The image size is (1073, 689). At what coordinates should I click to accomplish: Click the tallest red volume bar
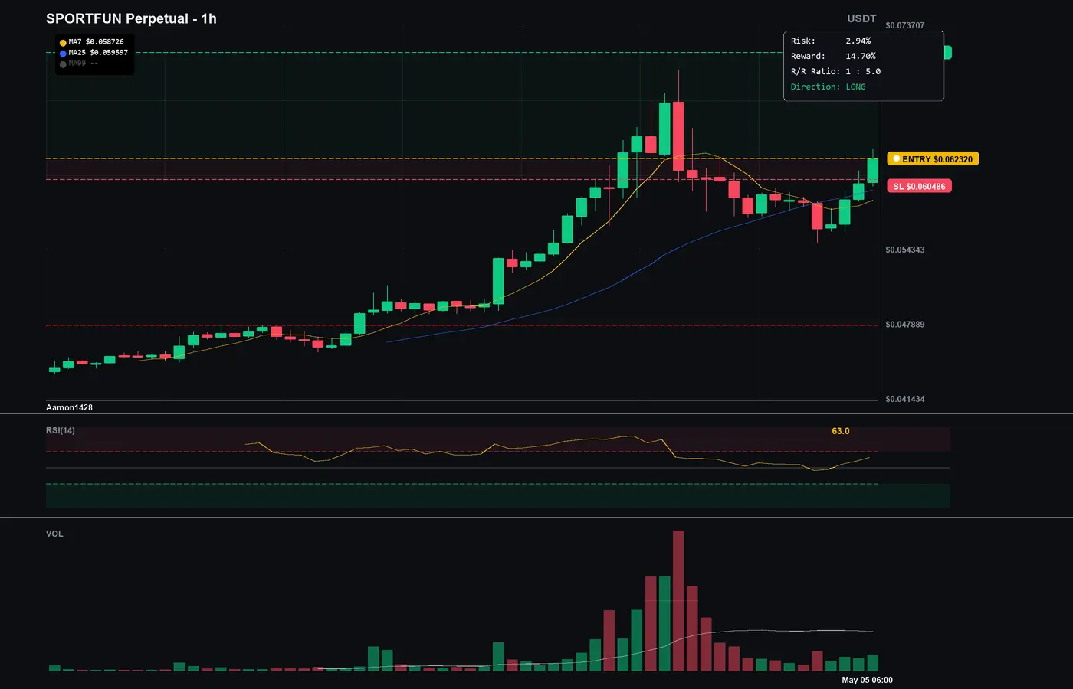(678, 601)
